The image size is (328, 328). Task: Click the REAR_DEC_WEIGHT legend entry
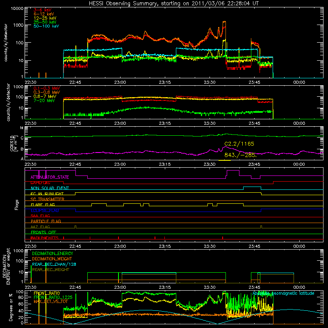[50, 270]
